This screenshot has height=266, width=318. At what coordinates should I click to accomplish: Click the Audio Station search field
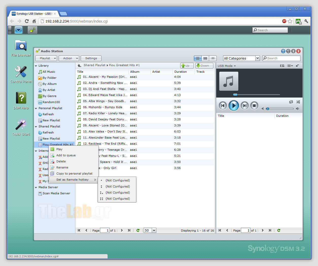click(x=281, y=58)
